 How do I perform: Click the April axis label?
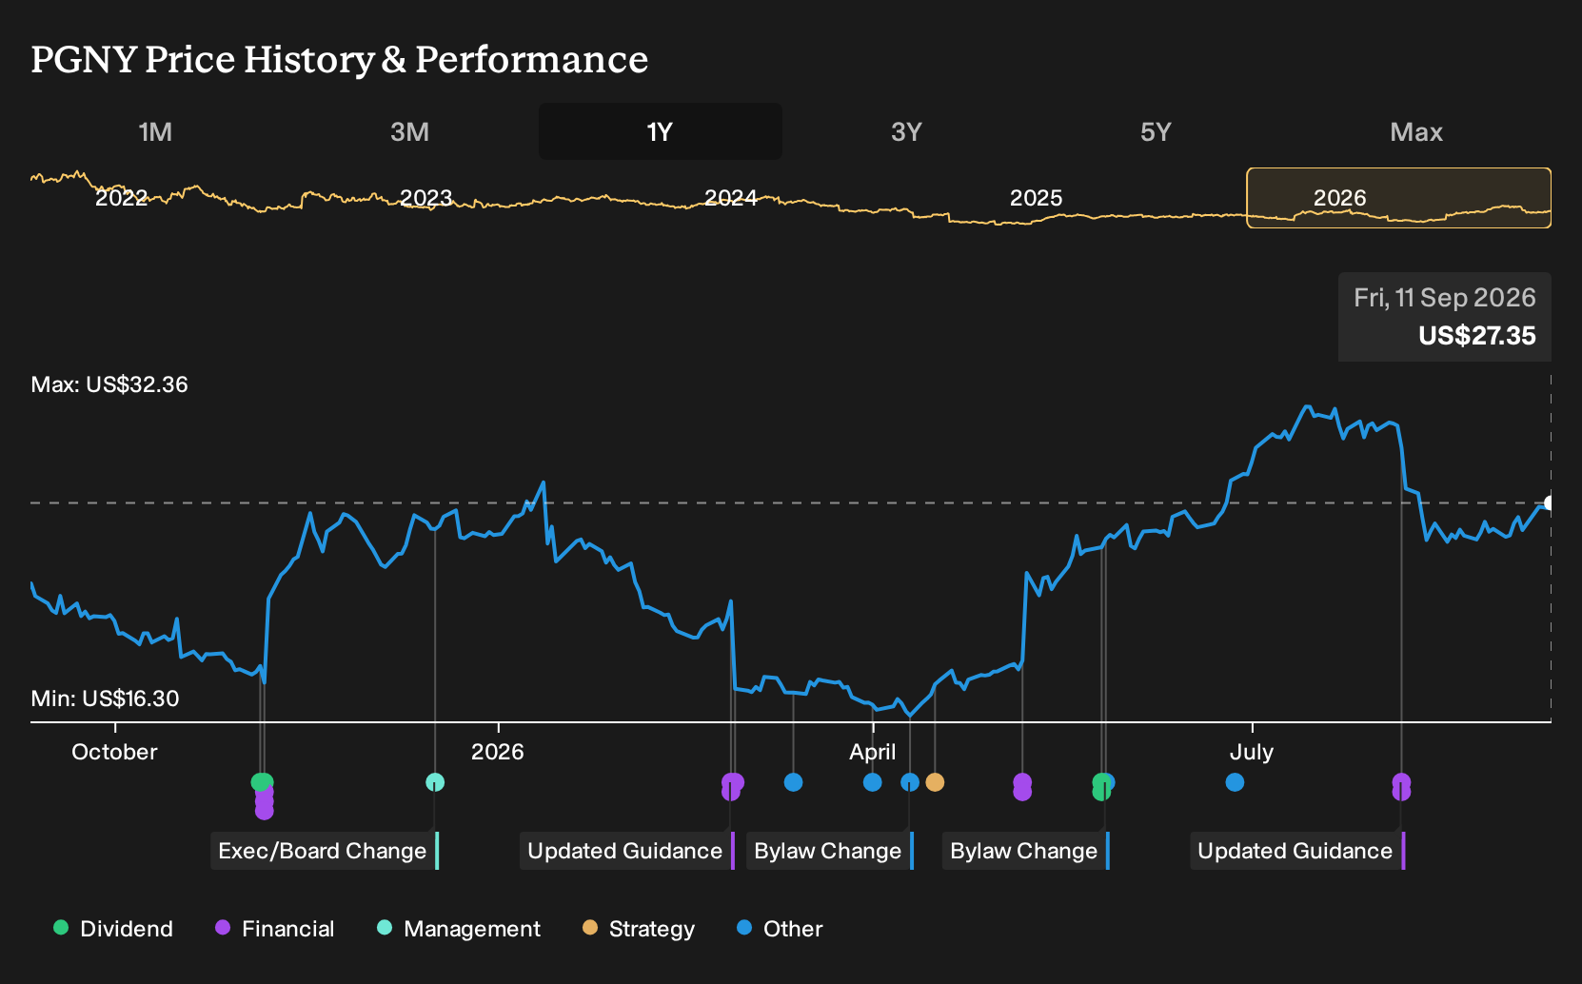pos(873,752)
